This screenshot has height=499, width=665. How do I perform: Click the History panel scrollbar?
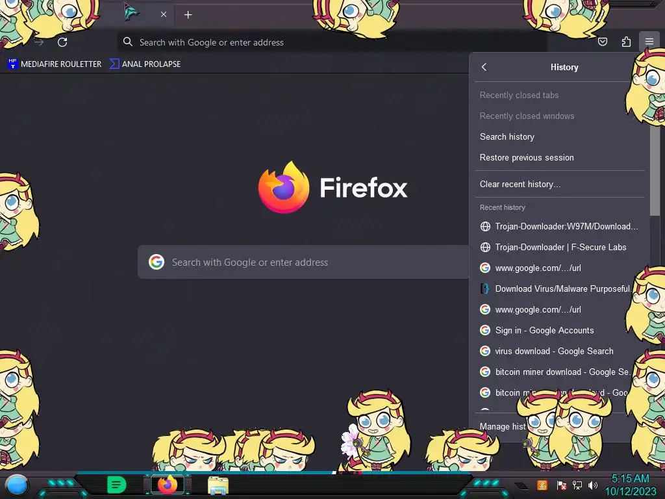tap(655, 170)
